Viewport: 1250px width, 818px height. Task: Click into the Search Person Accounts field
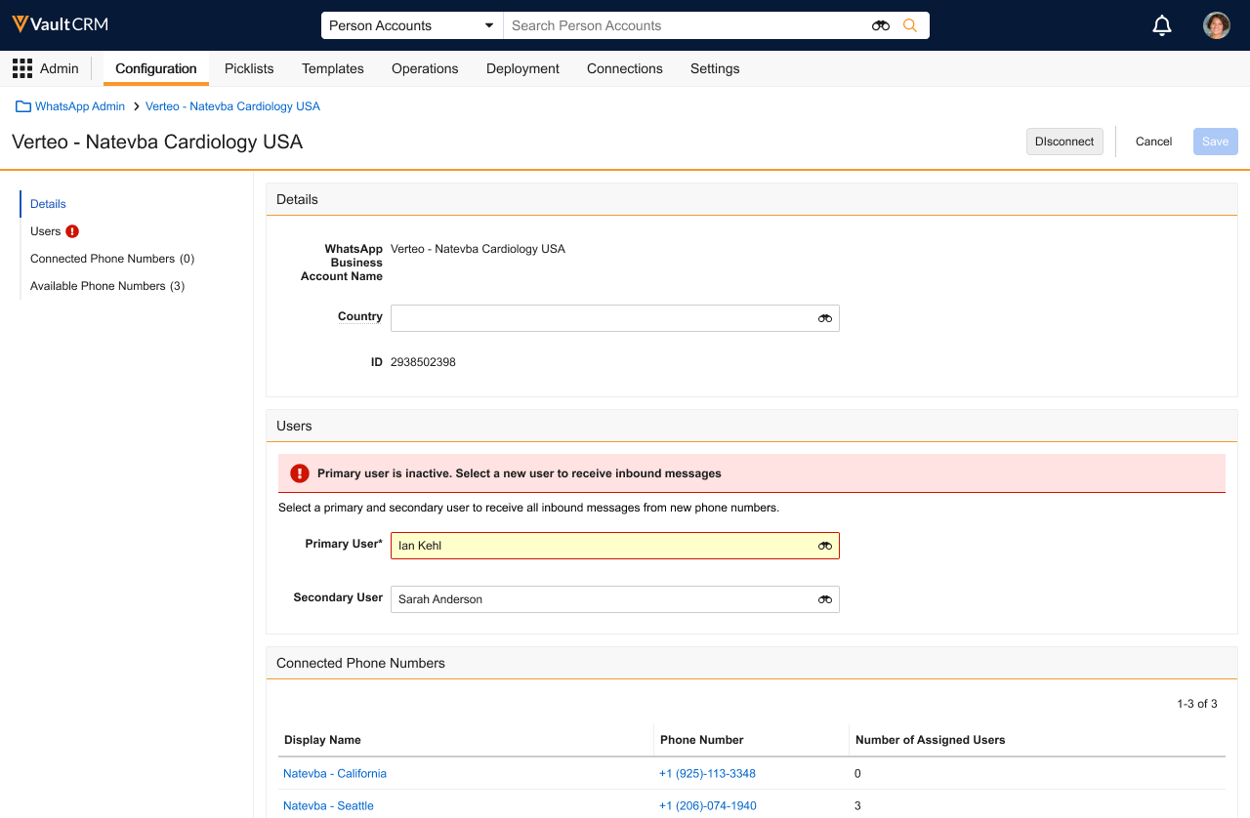684,25
